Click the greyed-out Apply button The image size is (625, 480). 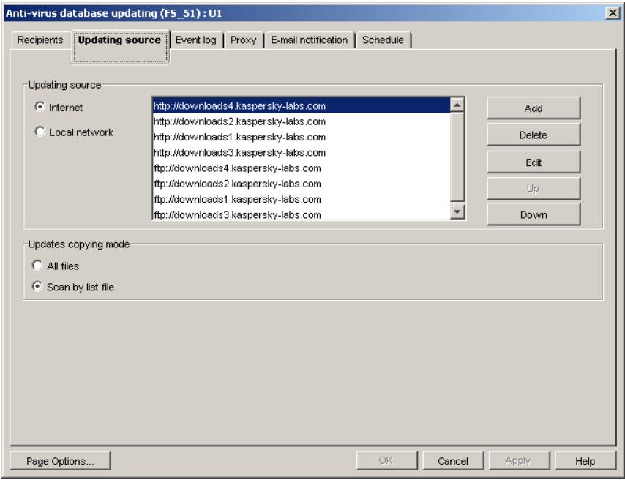click(519, 461)
